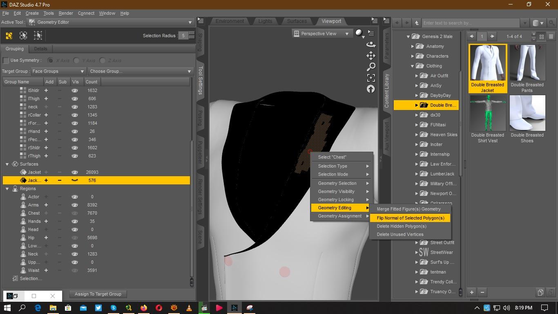Click the orbit camera icon in viewport

click(371, 44)
